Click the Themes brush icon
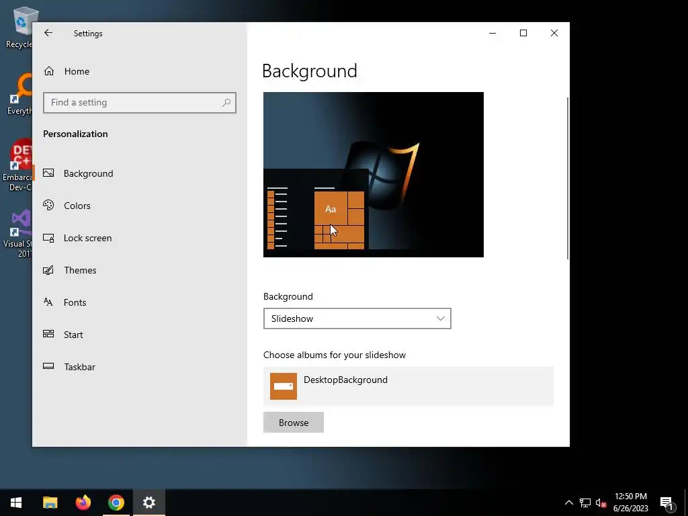 pyautogui.click(x=48, y=270)
